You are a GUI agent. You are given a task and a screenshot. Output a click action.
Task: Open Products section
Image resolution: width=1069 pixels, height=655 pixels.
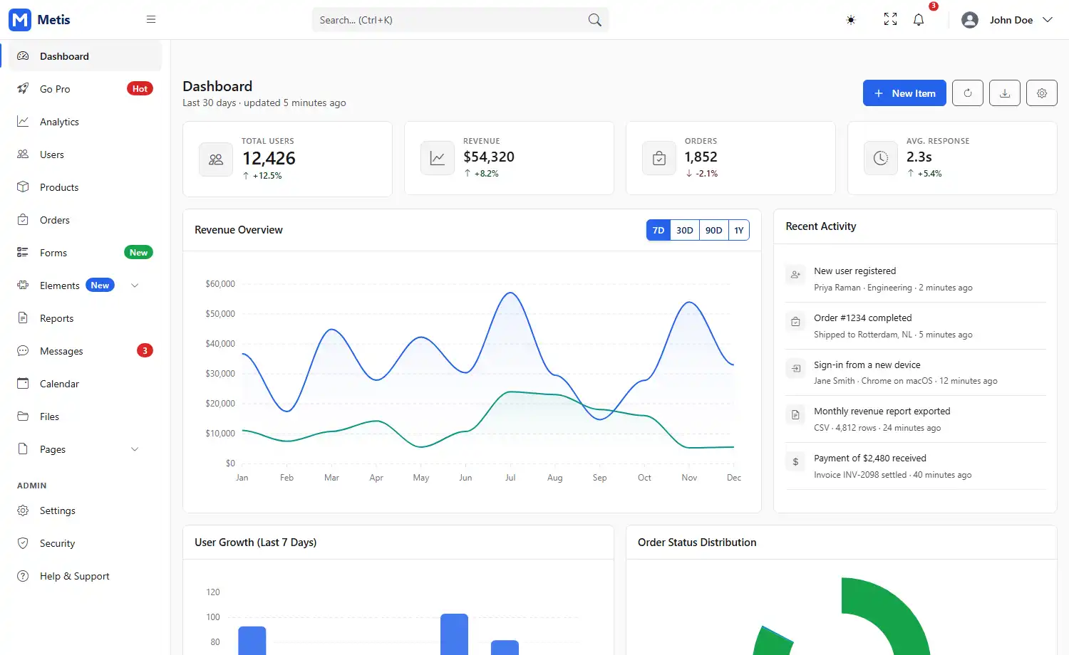[x=85, y=187]
